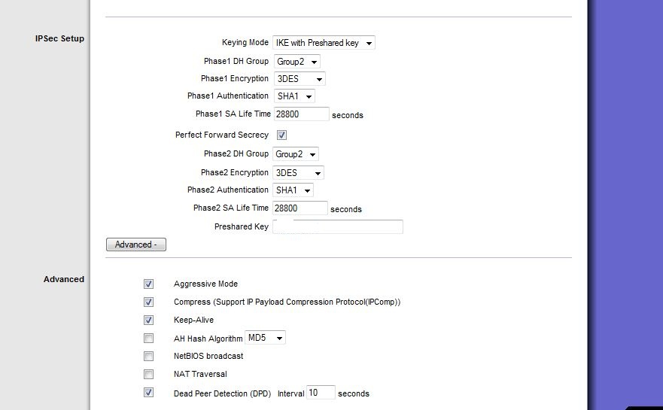Click the Phase2 SA Life Time field

300,208
